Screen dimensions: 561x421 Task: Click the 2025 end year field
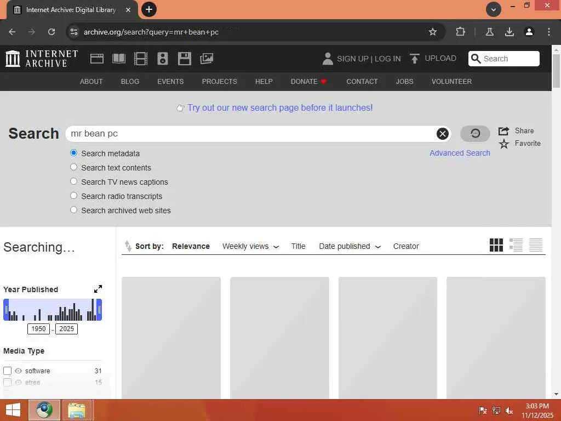[x=66, y=329]
